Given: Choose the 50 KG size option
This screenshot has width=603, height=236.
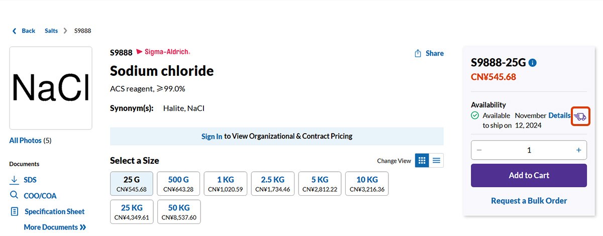Looking at the screenshot, I should point(179,212).
